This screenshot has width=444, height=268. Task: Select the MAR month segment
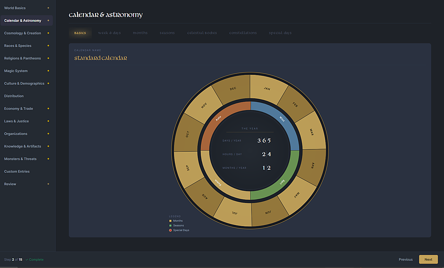pos(311,132)
